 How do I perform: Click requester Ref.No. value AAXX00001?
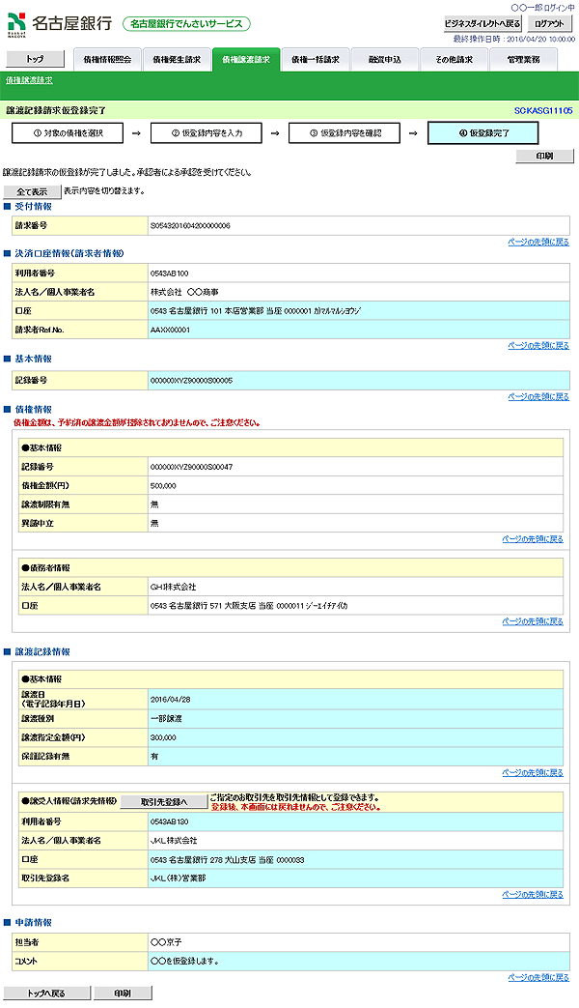point(170,331)
